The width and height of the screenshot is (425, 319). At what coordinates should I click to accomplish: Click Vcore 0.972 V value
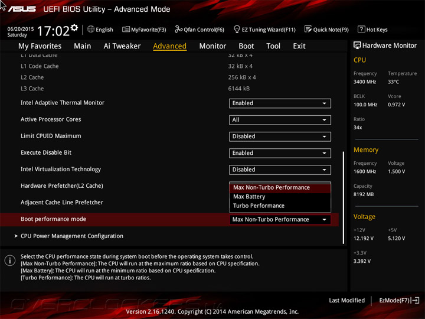396,105
